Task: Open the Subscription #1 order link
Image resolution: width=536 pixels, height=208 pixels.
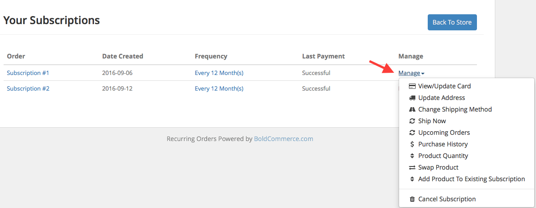Action: coord(28,73)
